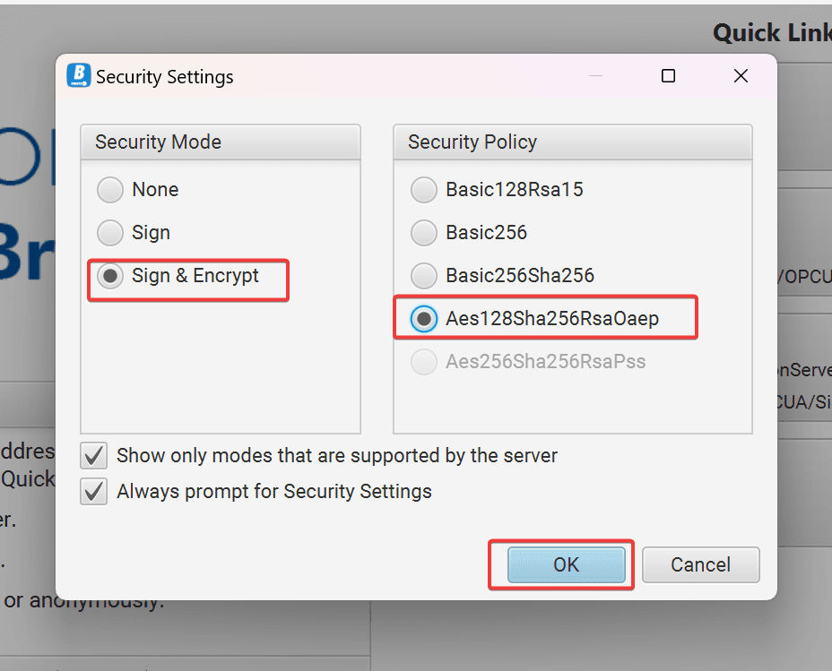
Task: Disable always prompt for Security Settings
Action: click(x=94, y=491)
